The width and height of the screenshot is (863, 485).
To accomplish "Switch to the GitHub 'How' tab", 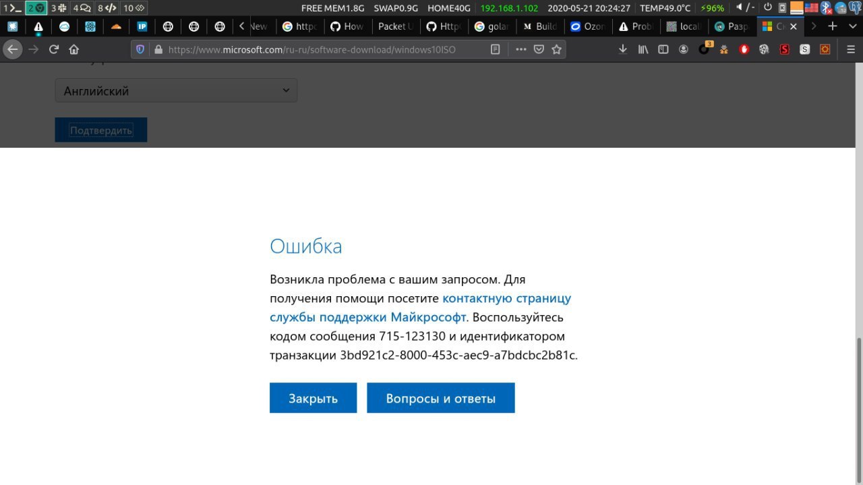I will point(349,26).
